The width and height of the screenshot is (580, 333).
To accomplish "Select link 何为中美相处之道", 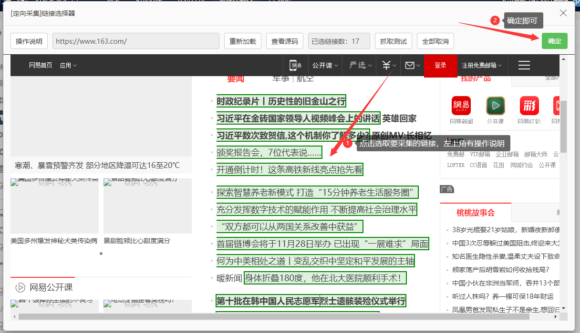I will (x=315, y=261).
